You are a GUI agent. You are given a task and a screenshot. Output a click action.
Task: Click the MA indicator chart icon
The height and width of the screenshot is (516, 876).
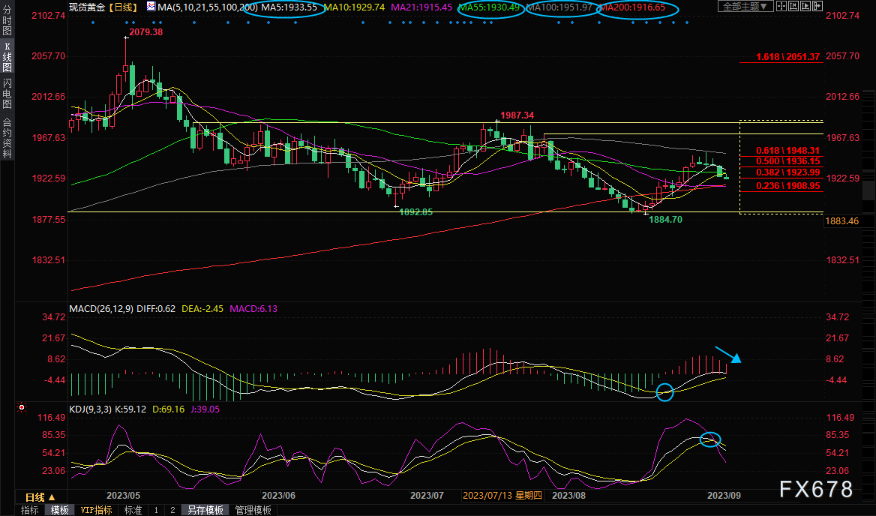pos(151,7)
